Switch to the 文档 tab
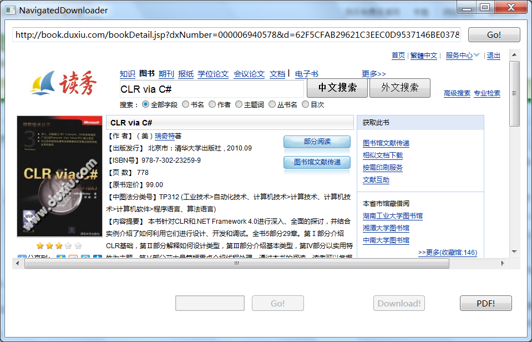Viewport: 532px width, 342px height. (277, 74)
